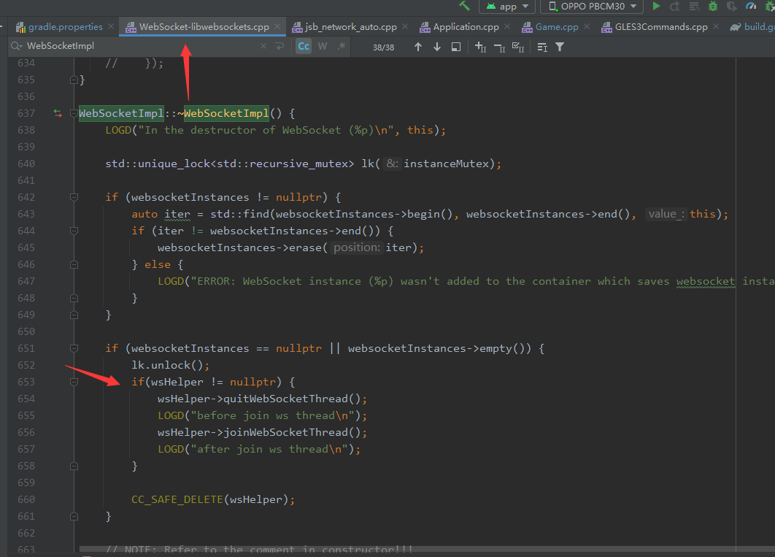Close the WebSocket-libwebsockets.cpp tab
This screenshot has height=557, width=775.
277,27
